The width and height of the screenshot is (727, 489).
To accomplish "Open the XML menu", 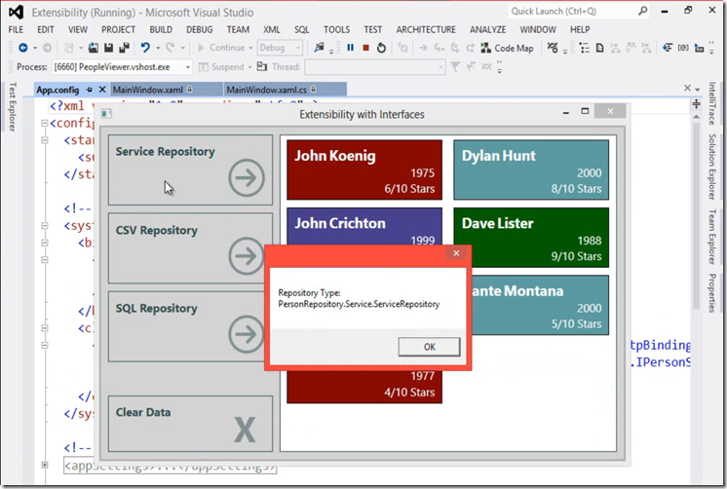I will [272, 29].
